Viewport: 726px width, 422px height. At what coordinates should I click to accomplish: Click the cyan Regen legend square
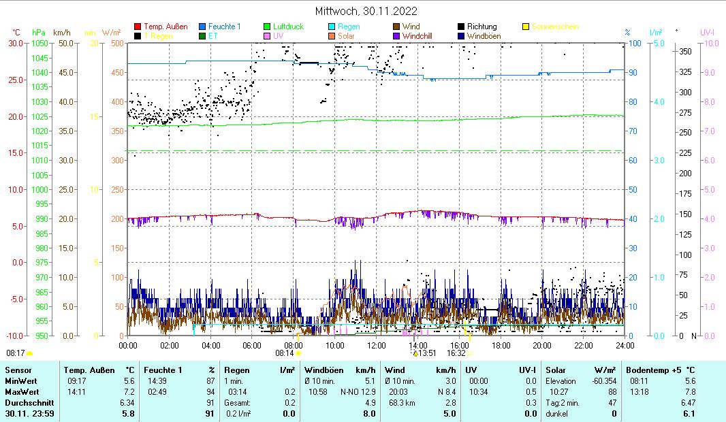pyautogui.click(x=332, y=27)
